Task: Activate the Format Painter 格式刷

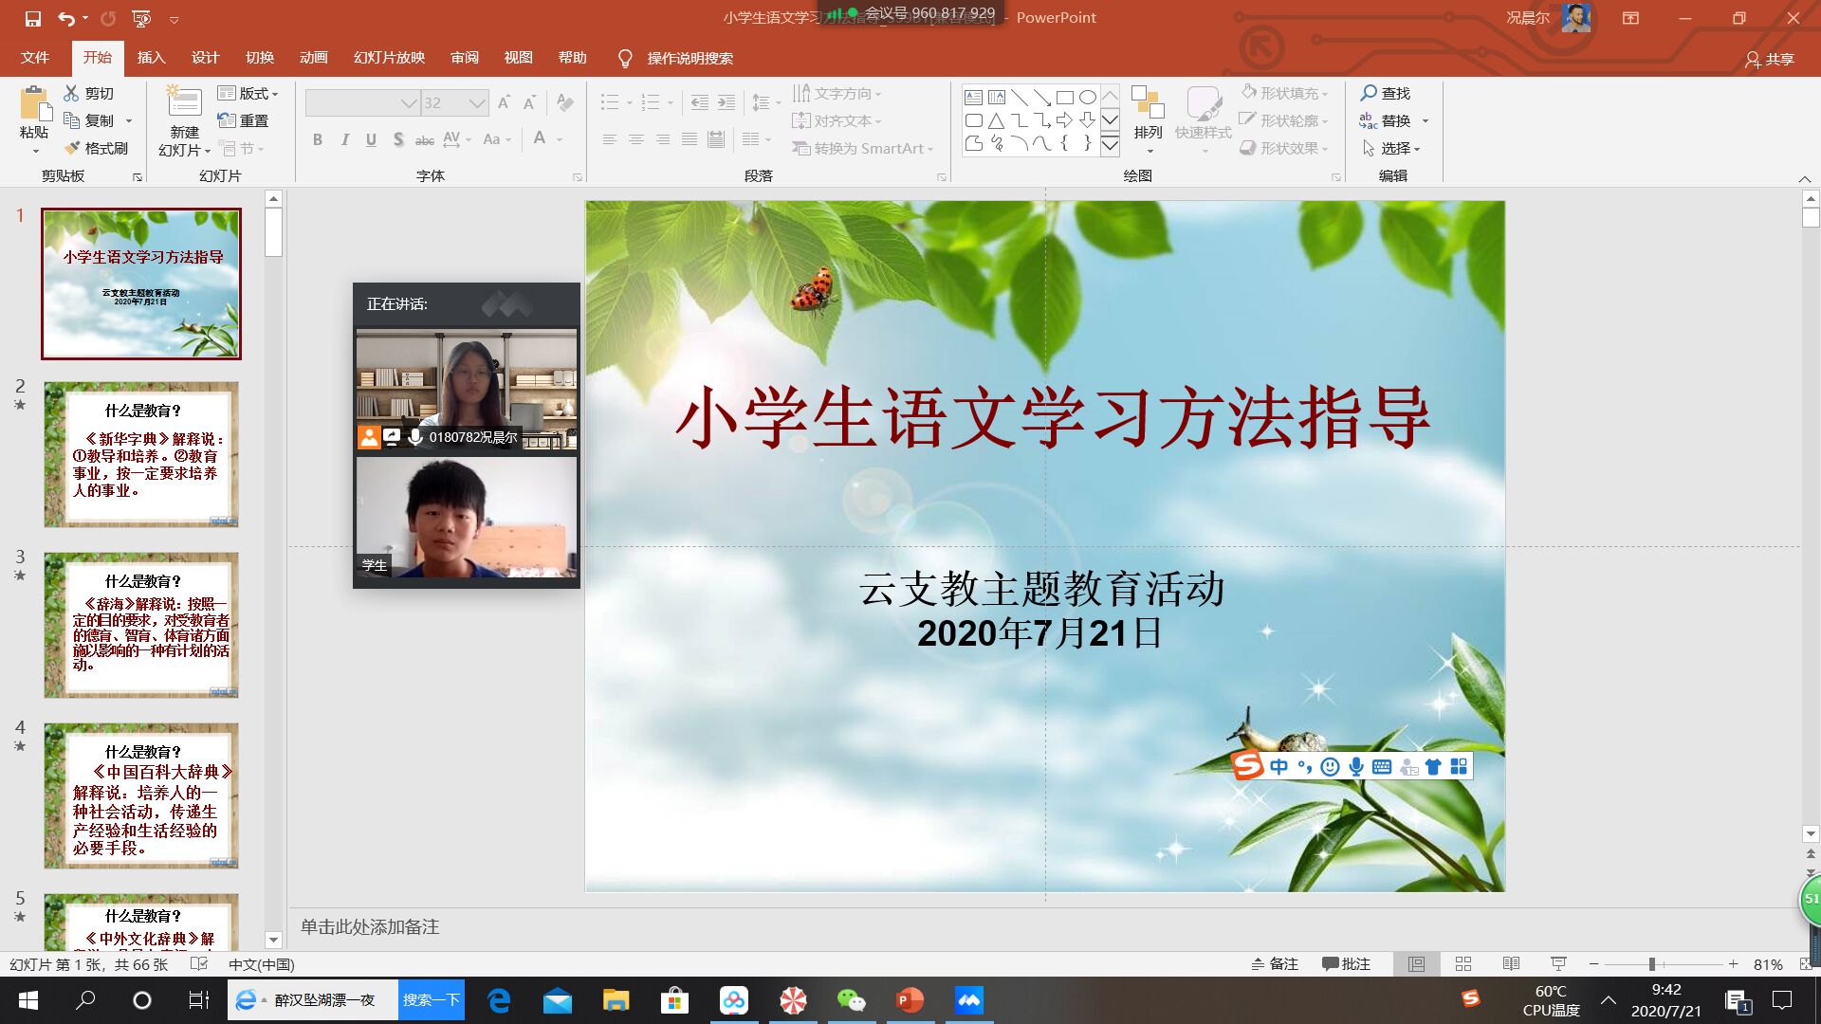Action: coord(96,148)
